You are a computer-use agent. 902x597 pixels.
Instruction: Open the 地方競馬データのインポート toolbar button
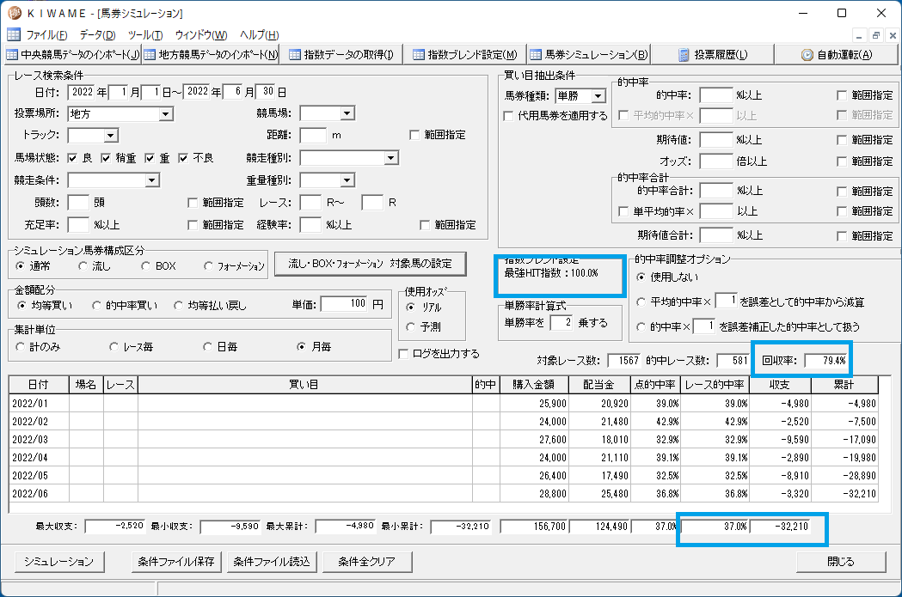(212, 55)
